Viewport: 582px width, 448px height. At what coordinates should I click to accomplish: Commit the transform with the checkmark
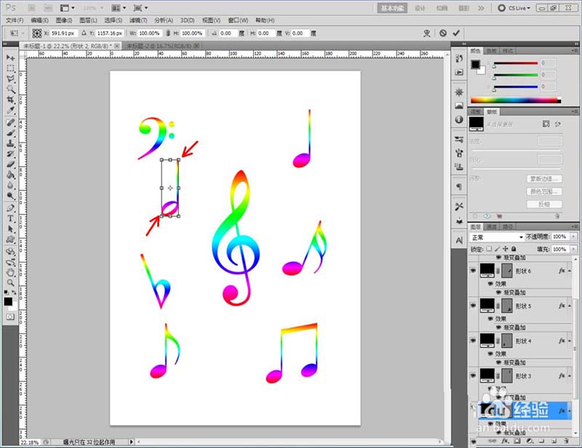(456, 33)
